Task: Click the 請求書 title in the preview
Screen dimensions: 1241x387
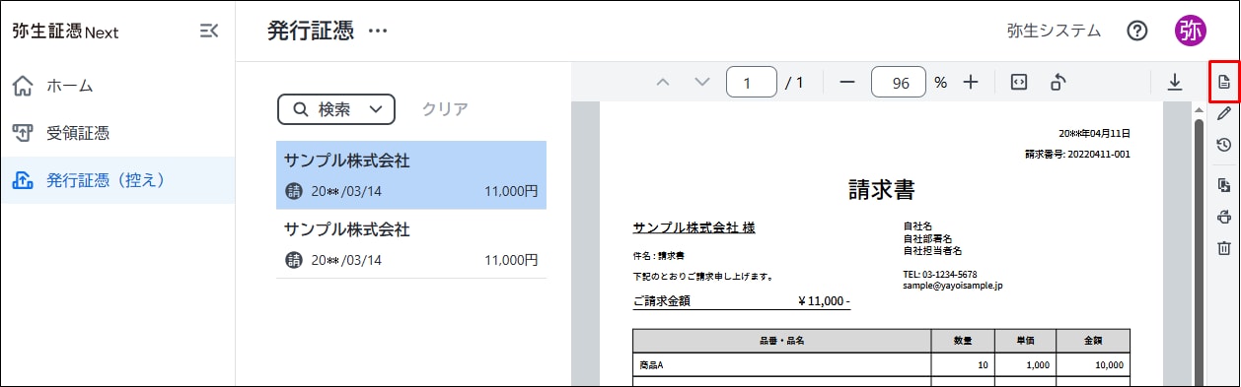Action: 882,190
